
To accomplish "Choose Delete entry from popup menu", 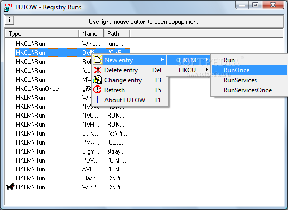I will click(130, 70).
